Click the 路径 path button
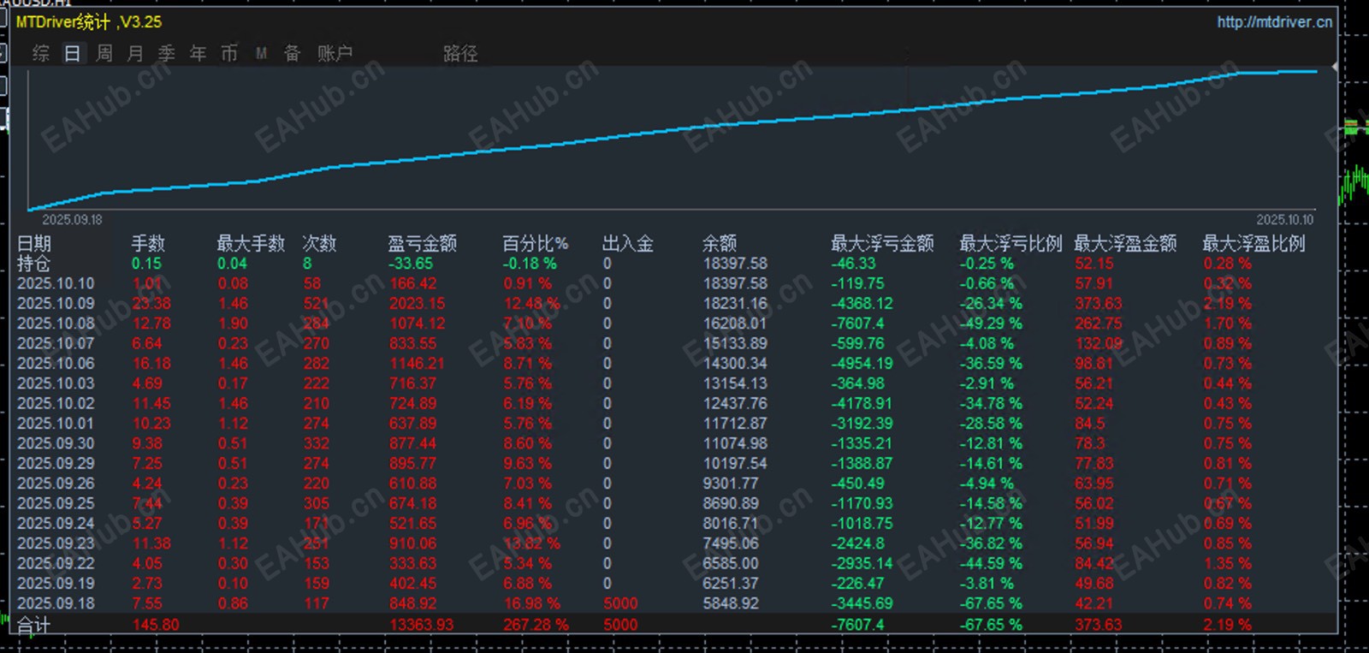The width and height of the screenshot is (1369, 653). pyautogui.click(x=460, y=54)
